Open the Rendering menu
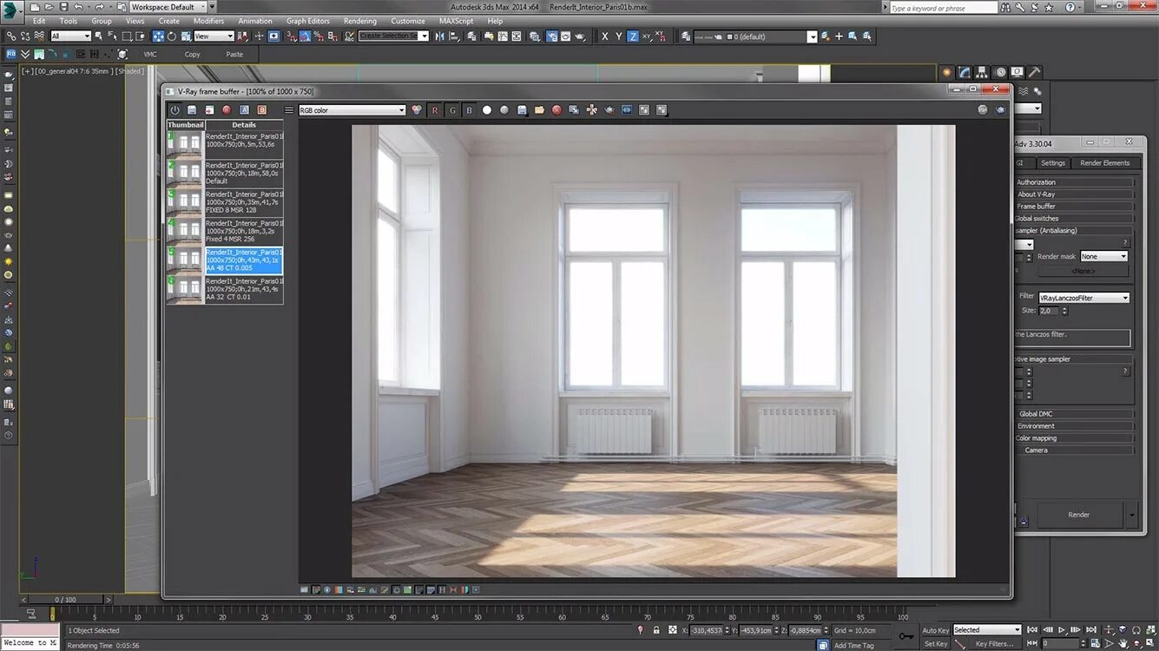The image size is (1159, 651). point(359,21)
